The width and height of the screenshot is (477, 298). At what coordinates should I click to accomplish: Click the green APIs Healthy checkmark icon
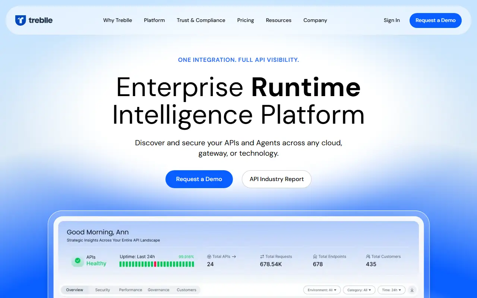pyautogui.click(x=78, y=261)
